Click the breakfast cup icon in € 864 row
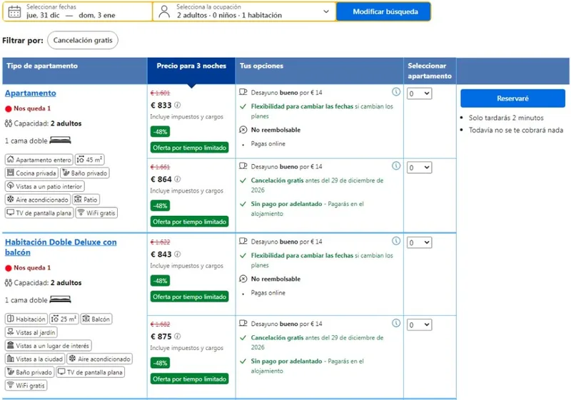 click(243, 166)
